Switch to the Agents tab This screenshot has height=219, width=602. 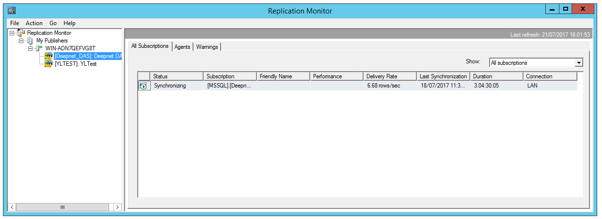pyautogui.click(x=182, y=47)
